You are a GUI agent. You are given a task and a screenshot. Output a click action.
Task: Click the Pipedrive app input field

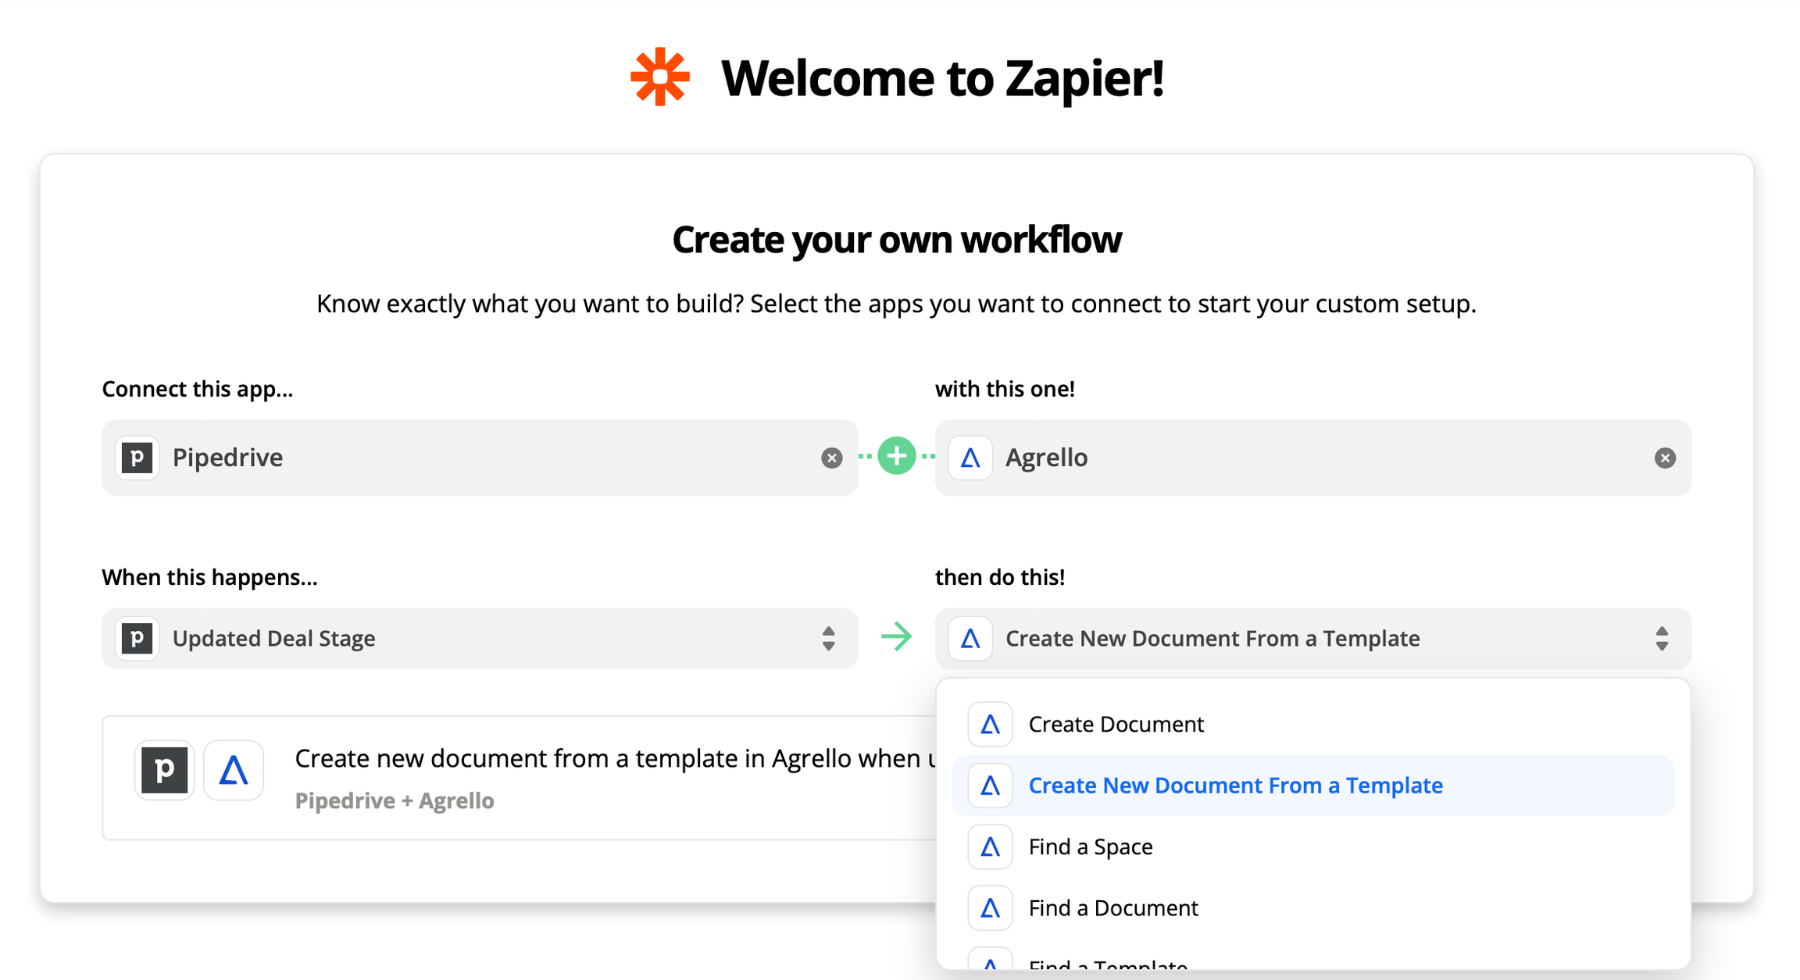(480, 458)
